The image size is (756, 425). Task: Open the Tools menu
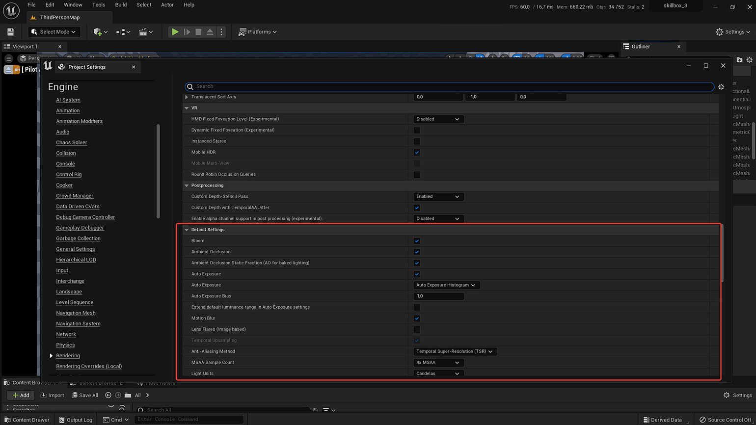(99, 5)
